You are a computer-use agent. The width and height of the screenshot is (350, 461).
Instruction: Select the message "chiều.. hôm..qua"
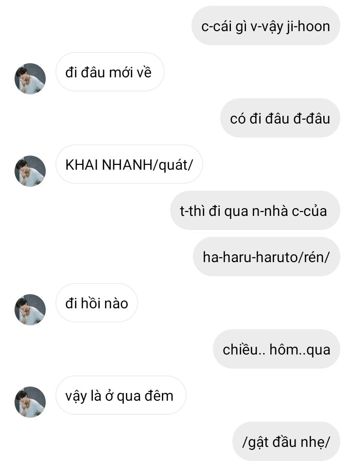click(276, 349)
